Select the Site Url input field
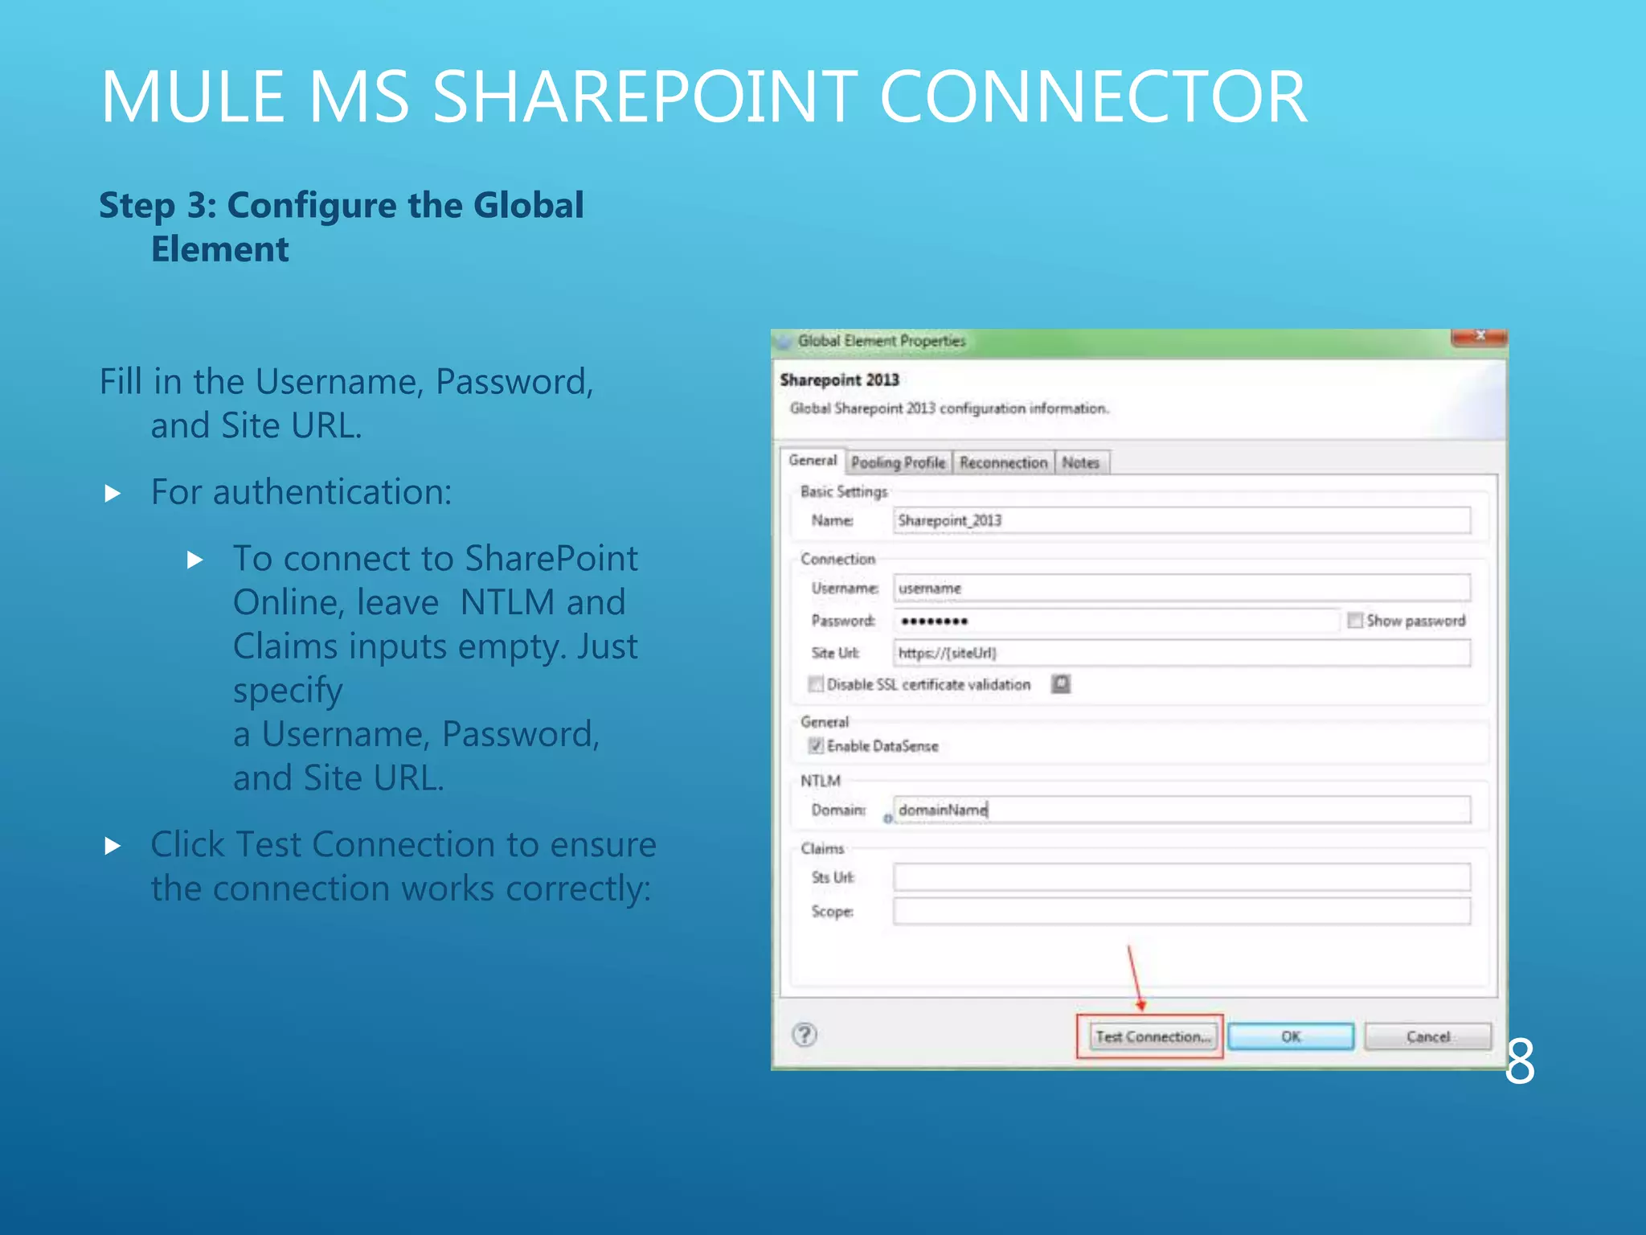 pos(1181,653)
